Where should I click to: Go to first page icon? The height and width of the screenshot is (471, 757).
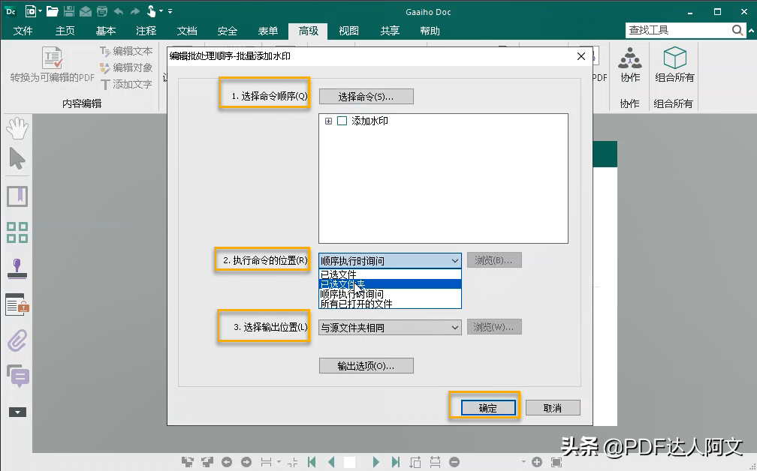click(312, 462)
